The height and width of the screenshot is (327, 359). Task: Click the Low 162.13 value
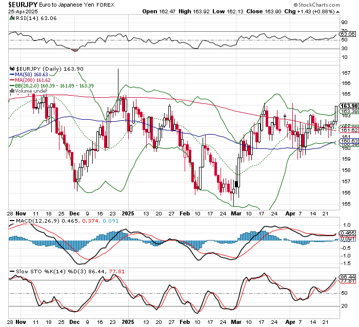[228, 11]
